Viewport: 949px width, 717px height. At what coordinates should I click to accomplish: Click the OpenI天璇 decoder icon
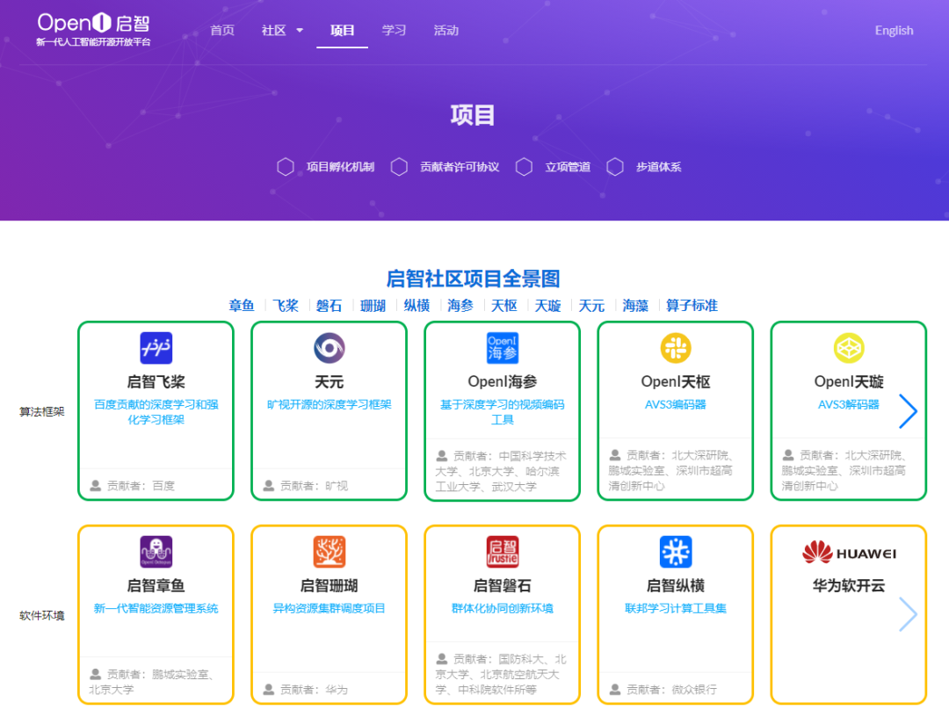847,348
